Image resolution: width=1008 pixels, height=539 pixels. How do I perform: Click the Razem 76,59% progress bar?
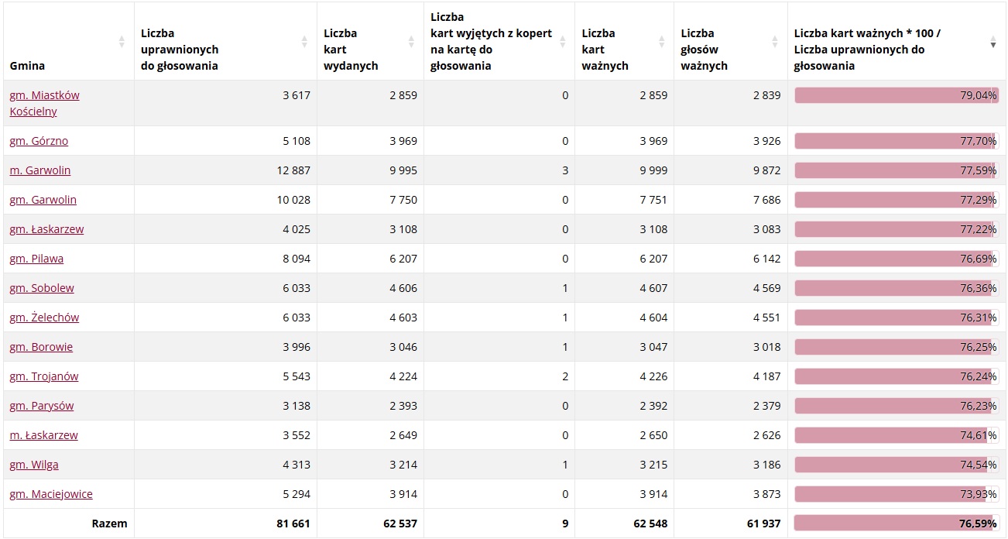pos(896,524)
